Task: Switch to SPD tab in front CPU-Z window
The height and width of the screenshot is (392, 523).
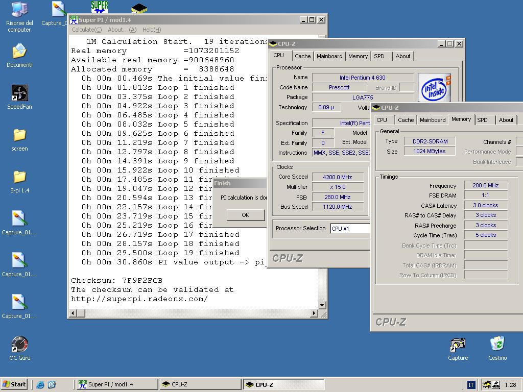Action: 482,120
